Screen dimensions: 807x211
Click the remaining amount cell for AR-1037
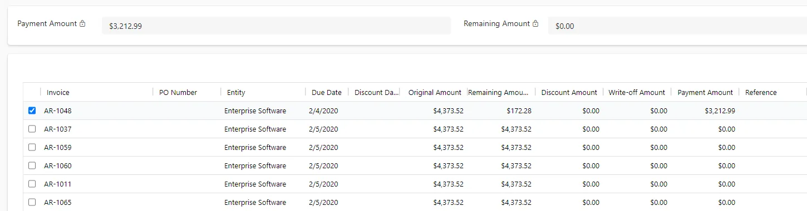516,129
